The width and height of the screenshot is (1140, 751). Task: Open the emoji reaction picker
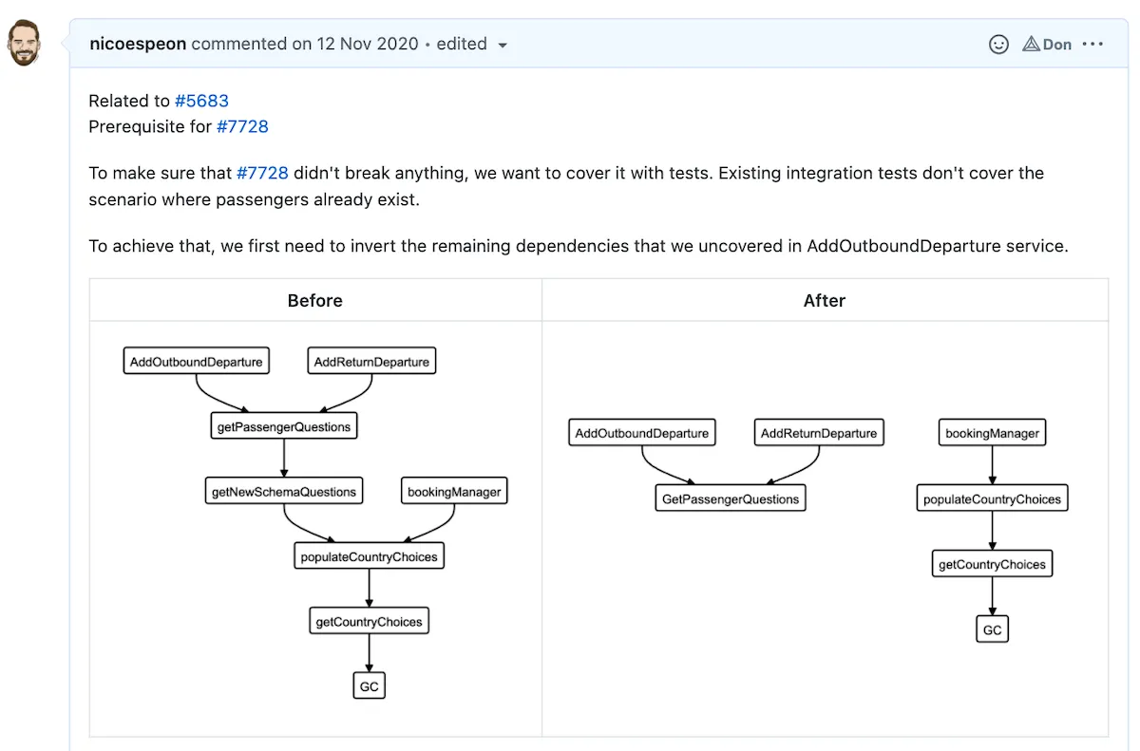point(998,44)
